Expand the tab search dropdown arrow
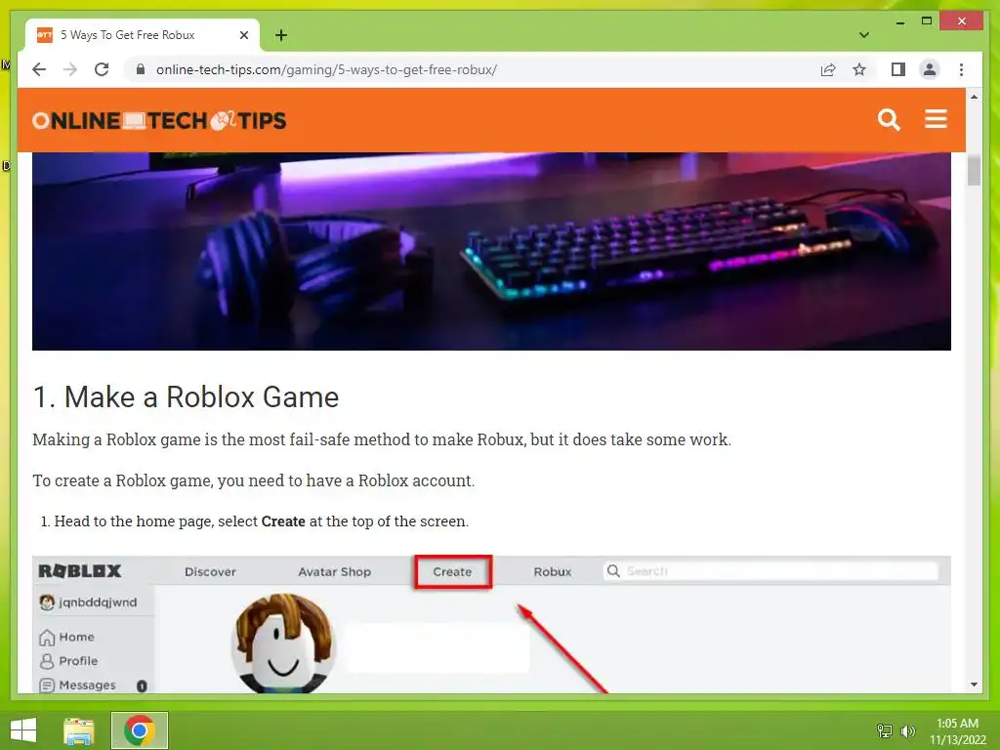This screenshot has width=1000, height=750. pos(864,35)
